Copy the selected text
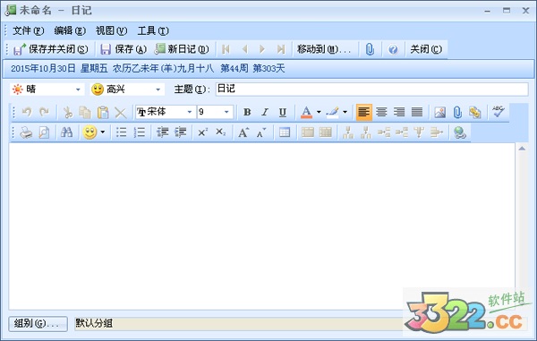Viewport: 537px width, 341px height. point(85,112)
